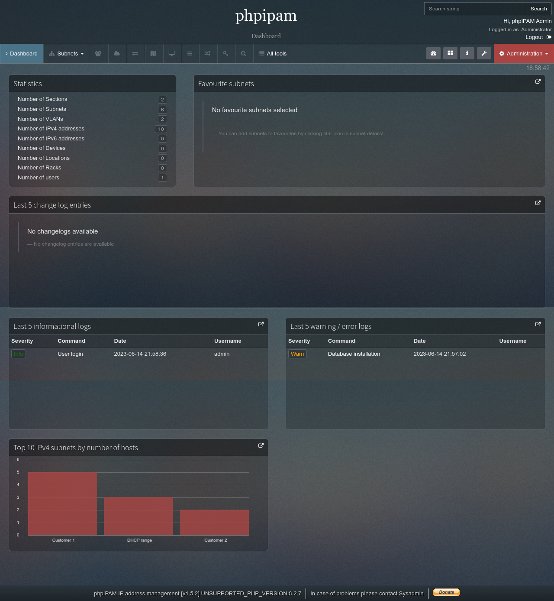Screen dimensions: 554x601
Task: Open the VLAN cloud icon in navbar
Action: point(117,54)
